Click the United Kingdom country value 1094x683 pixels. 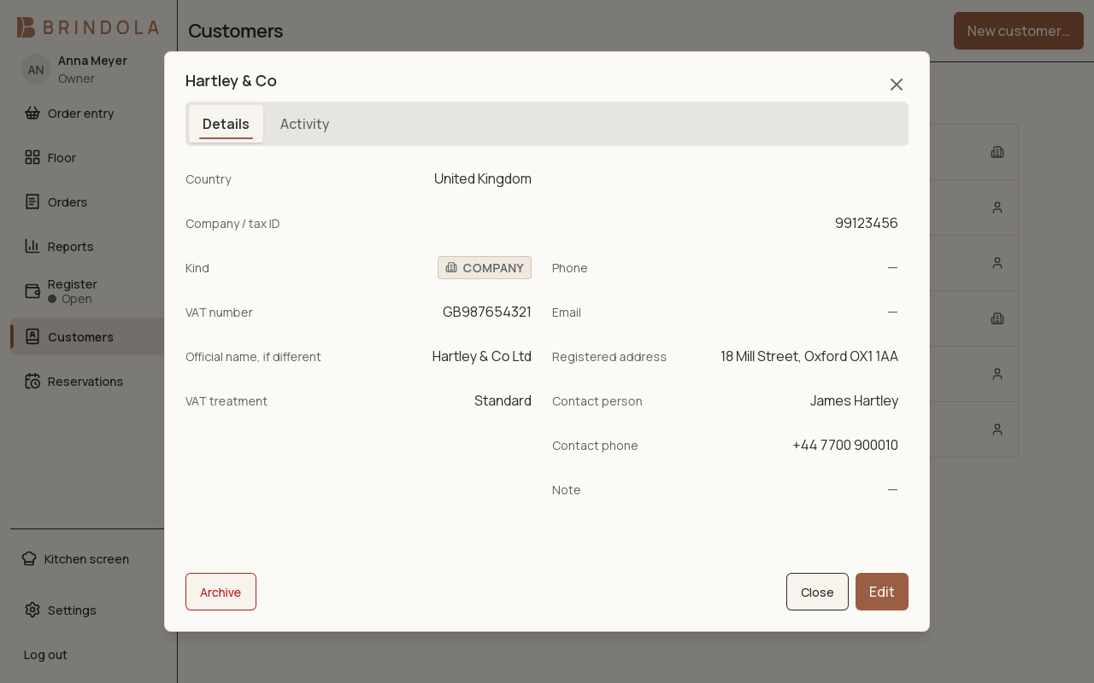[483, 178]
